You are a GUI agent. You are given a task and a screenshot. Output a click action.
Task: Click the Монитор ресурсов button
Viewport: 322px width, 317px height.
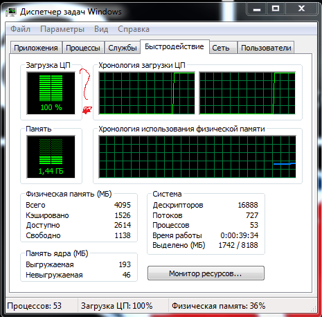[206, 273]
